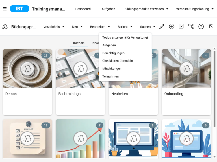The image size is (217, 162).
Task: Open the Fachtrainings tile label
Action: click(69, 94)
